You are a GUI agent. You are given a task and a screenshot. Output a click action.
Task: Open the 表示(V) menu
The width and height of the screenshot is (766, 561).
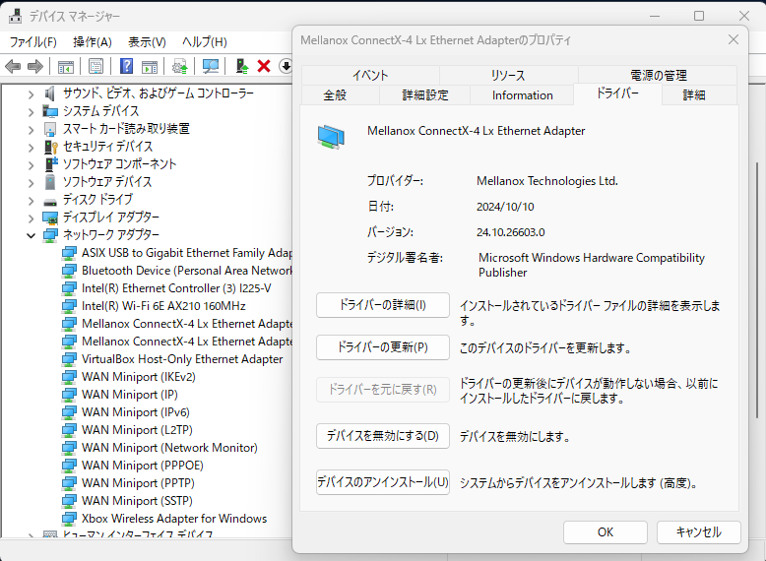coord(147,42)
